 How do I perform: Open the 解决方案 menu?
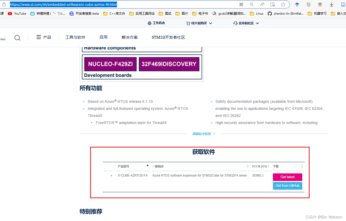pos(130,37)
